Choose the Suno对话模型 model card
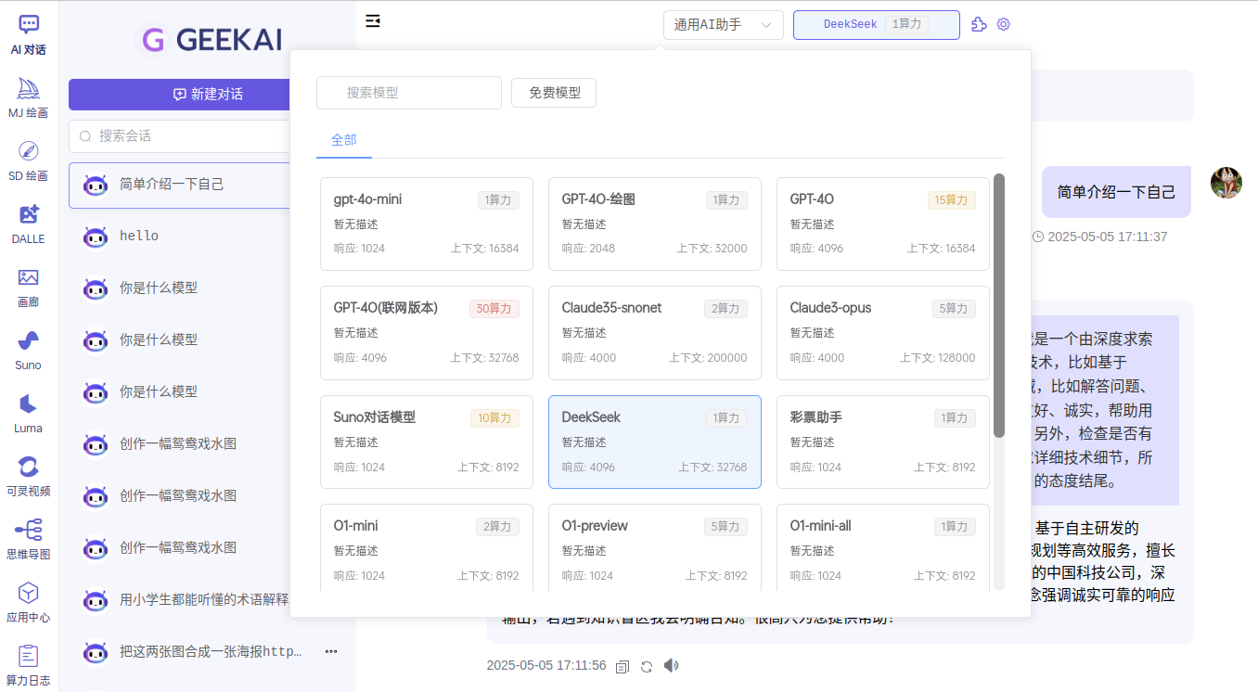This screenshot has width=1258, height=692. [427, 442]
